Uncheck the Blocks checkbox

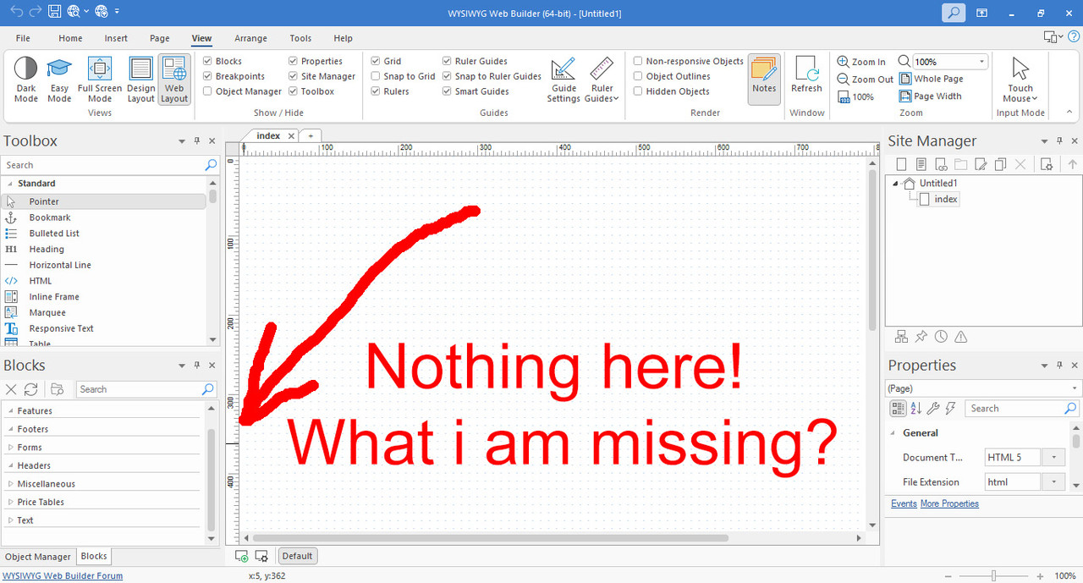(x=207, y=61)
